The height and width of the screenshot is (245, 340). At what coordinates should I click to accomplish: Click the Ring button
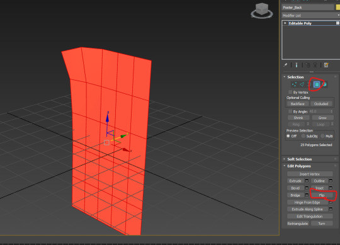point(296,124)
